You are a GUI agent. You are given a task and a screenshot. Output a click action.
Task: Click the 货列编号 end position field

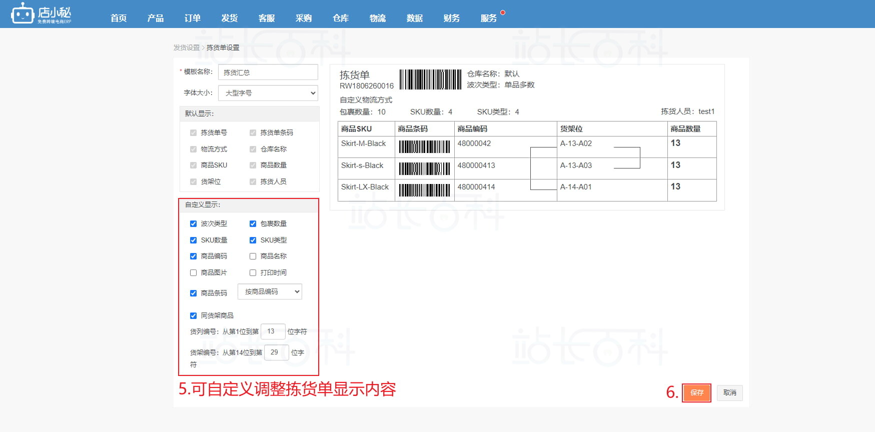(273, 331)
